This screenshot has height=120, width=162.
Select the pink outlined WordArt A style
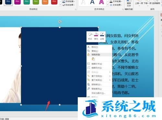(x=101, y=2)
